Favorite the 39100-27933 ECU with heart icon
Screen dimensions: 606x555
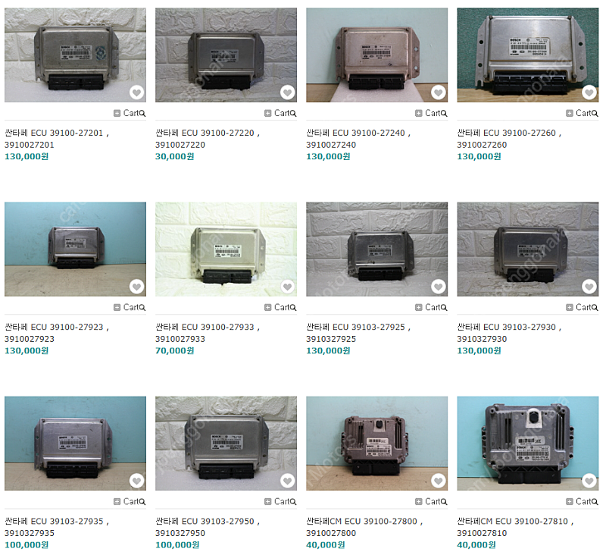coord(287,287)
